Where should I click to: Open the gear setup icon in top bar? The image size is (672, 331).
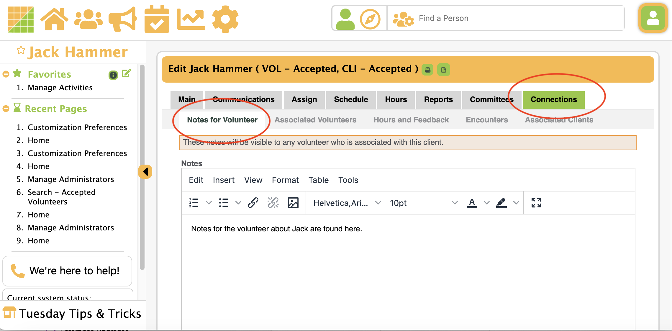pyautogui.click(x=225, y=19)
